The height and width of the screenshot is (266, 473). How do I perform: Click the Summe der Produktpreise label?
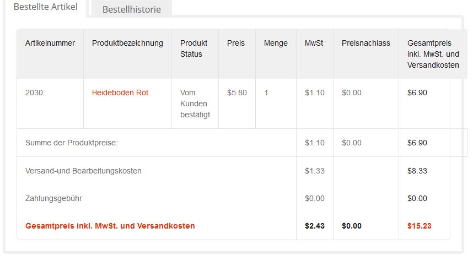pyautogui.click(x=72, y=143)
